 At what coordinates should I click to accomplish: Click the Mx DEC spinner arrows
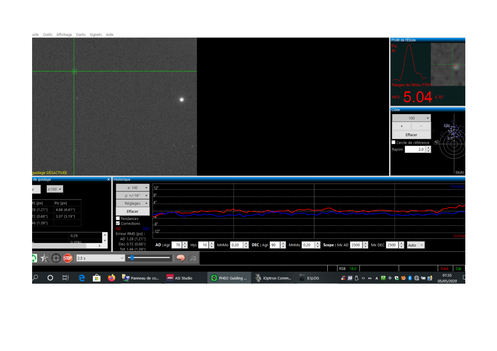[402, 245]
